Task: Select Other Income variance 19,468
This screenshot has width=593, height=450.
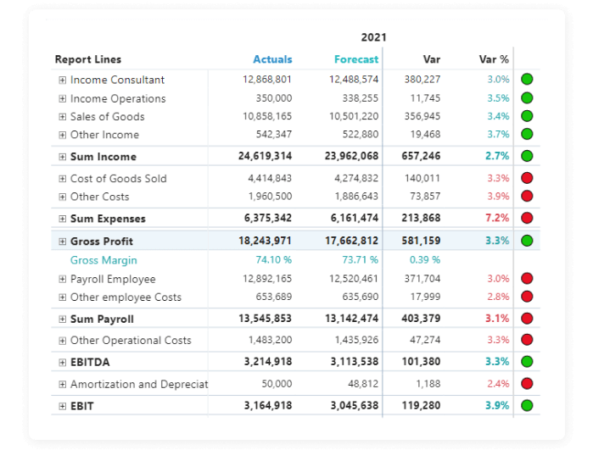Action: click(426, 135)
